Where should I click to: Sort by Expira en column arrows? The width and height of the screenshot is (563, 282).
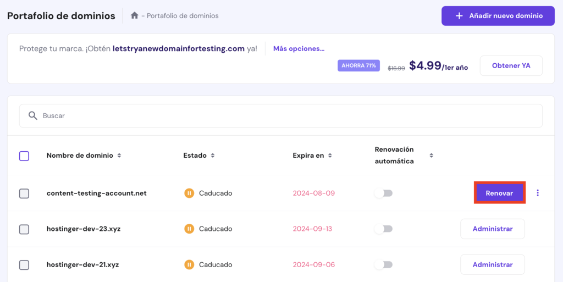click(330, 156)
